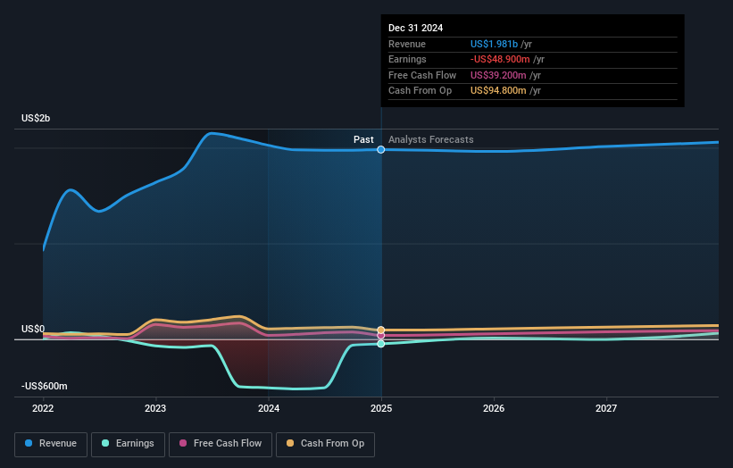
Task: Click the Earnings value -US$48.900m in tooltip
Action: pos(500,59)
